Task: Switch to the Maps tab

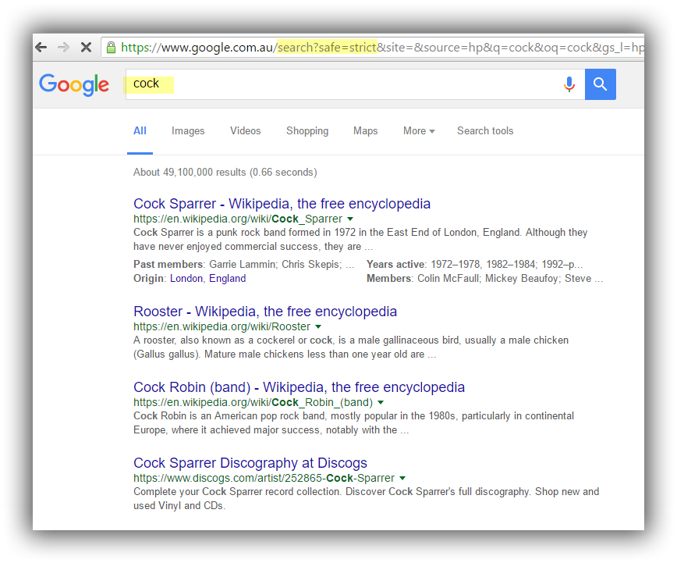Action: tap(365, 130)
